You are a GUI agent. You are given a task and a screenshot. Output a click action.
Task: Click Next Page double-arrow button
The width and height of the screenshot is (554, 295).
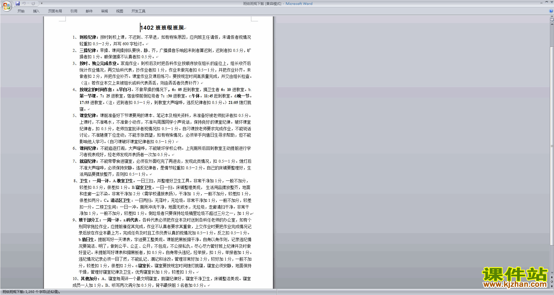pos(552,286)
